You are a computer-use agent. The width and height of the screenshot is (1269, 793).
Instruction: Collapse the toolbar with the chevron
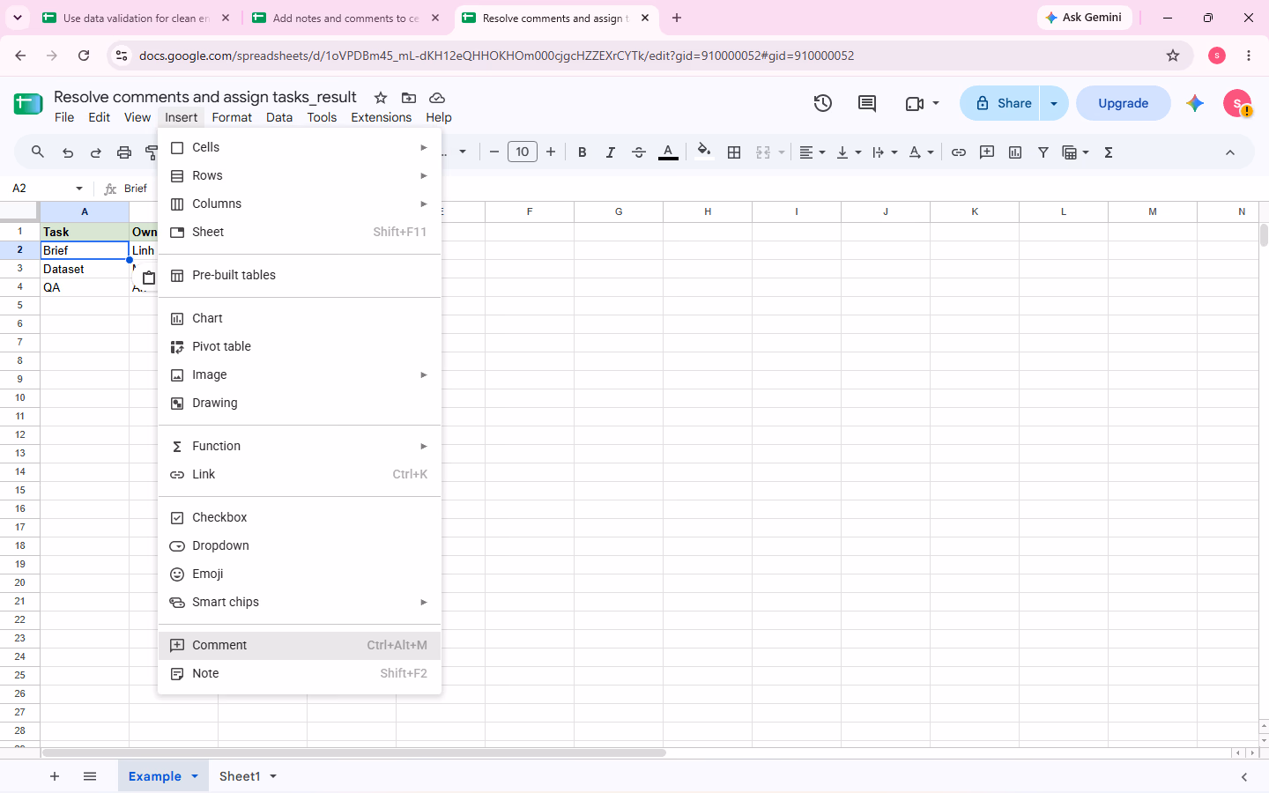pyautogui.click(x=1230, y=152)
